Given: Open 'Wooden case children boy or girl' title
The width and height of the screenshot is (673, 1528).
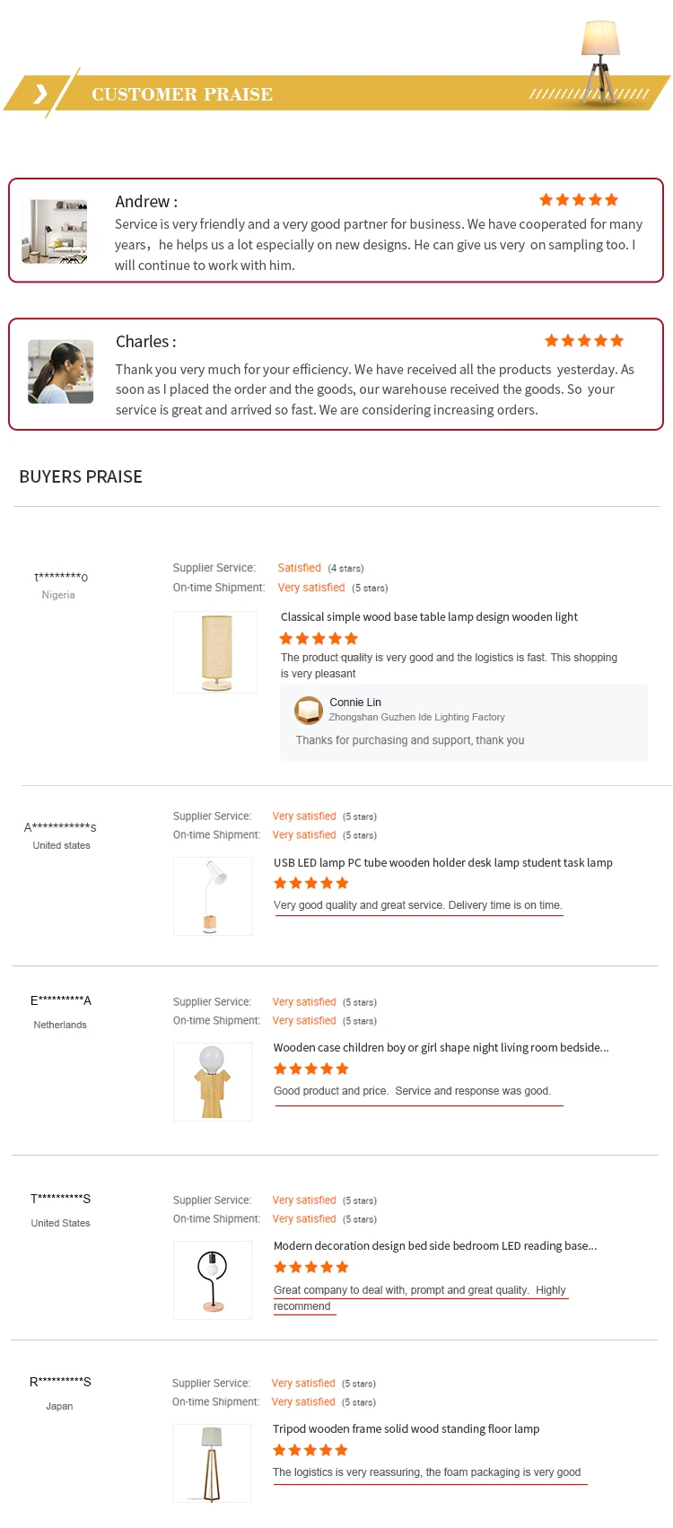Looking at the screenshot, I should click(x=441, y=1048).
